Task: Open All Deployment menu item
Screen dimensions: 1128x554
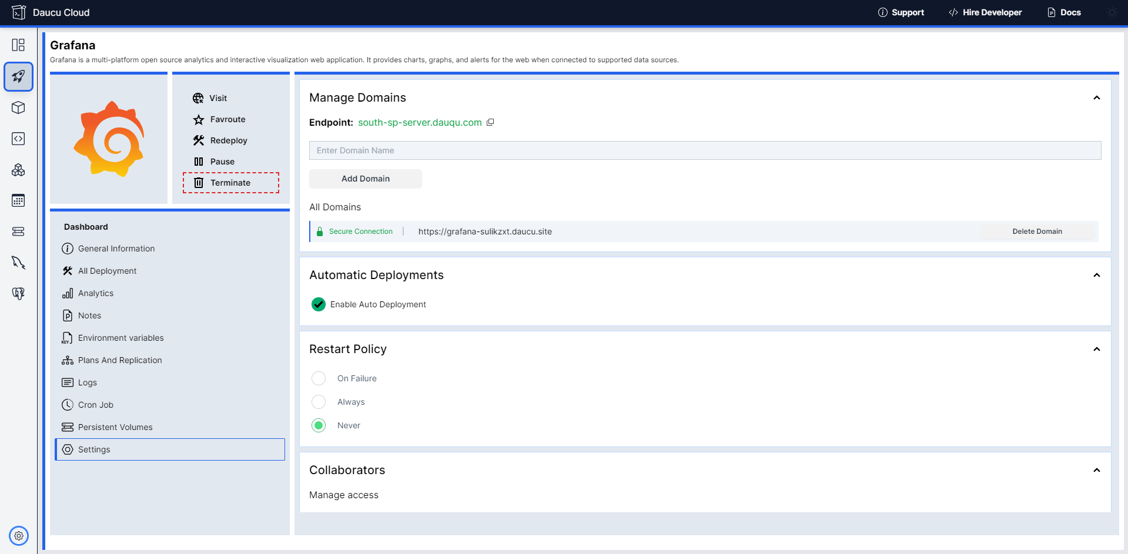Action: point(170,271)
